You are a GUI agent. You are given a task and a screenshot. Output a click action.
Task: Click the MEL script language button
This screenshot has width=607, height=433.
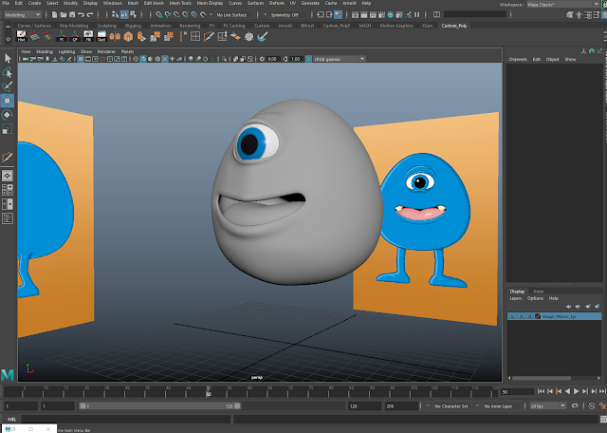[12, 419]
